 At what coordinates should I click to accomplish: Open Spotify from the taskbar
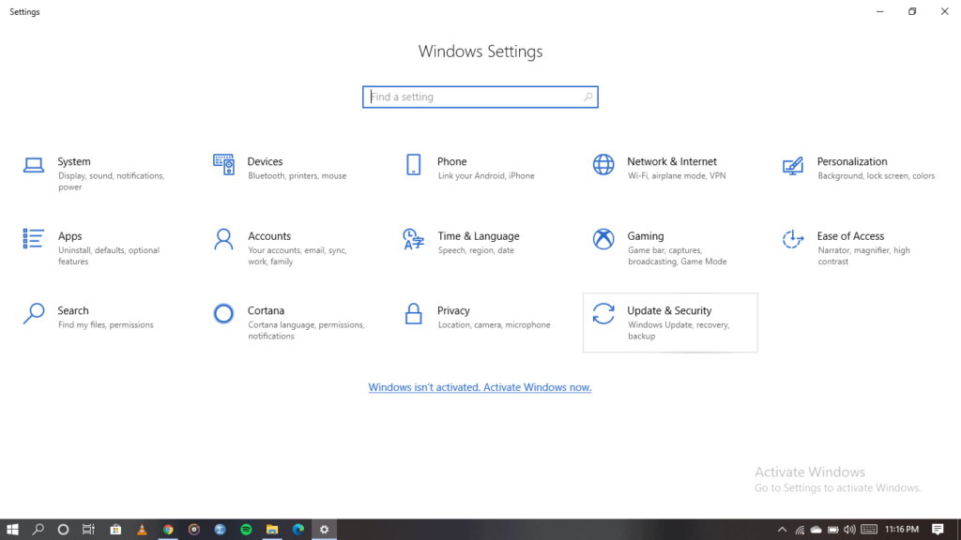click(247, 530)
